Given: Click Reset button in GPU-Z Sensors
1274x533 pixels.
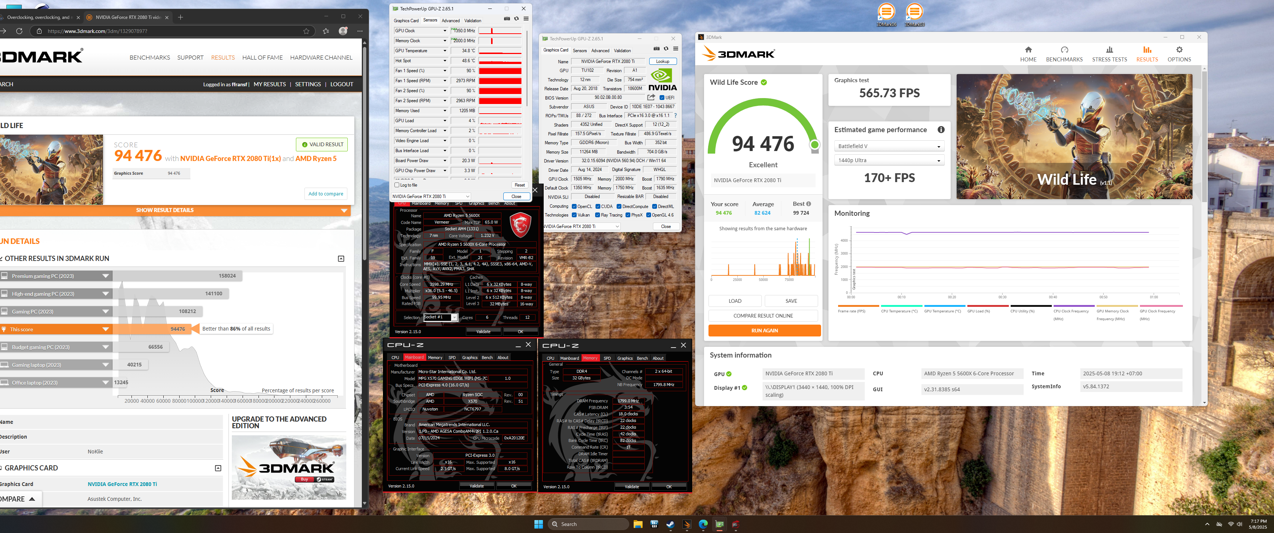Looking at the screenshot, I should pyautogui.click(x=519, y=185).
